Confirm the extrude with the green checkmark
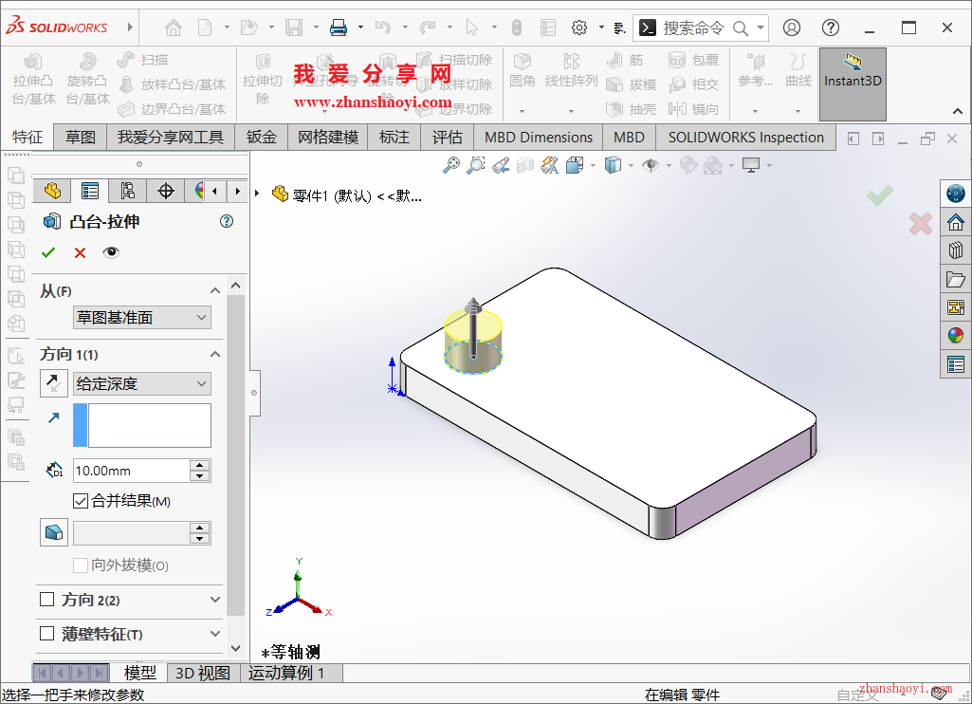972x704 pixels. (x=47, y=252)
